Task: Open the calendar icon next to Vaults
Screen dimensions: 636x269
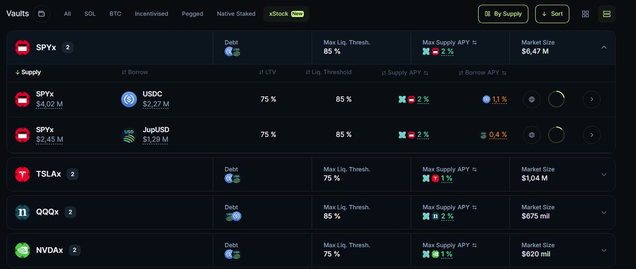Action: pyautogui.click(x=42, y=13)
